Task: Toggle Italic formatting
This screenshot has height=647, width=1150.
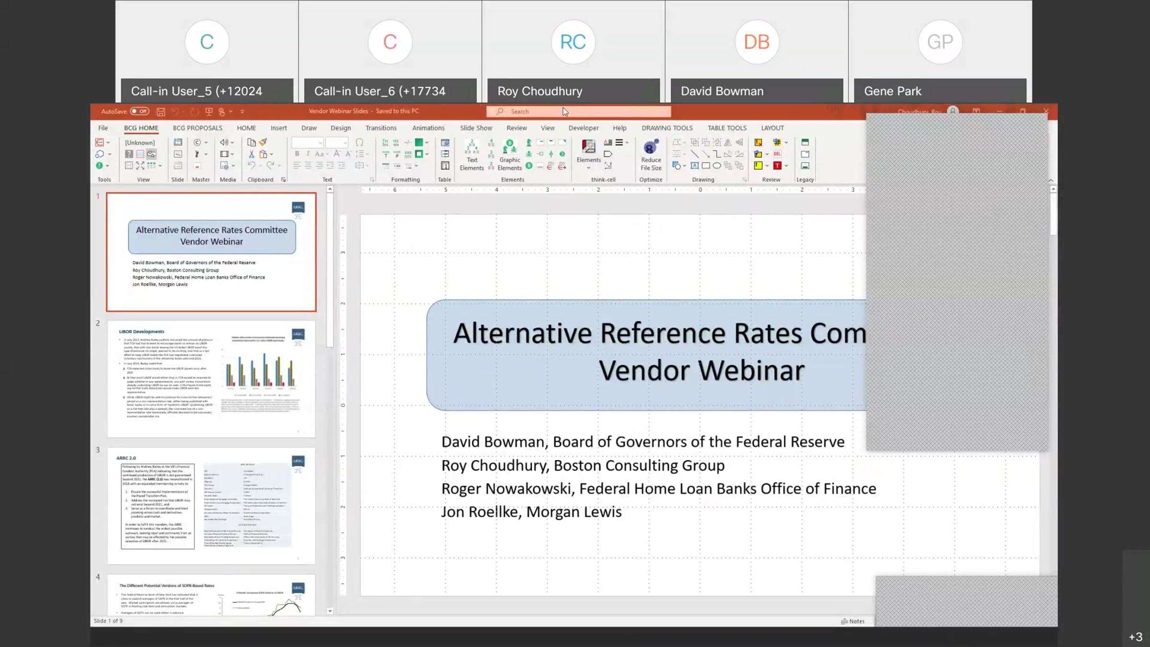Action: click(x=308, y=154)
